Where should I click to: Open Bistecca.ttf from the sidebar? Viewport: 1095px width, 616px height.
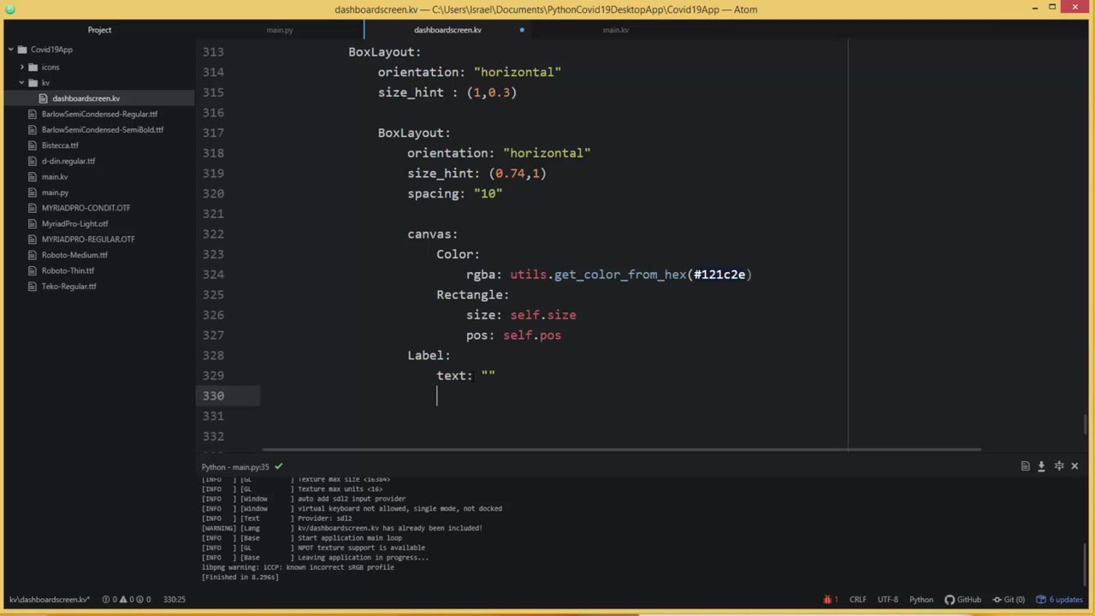pyautogui.click(x=60, y=145)
